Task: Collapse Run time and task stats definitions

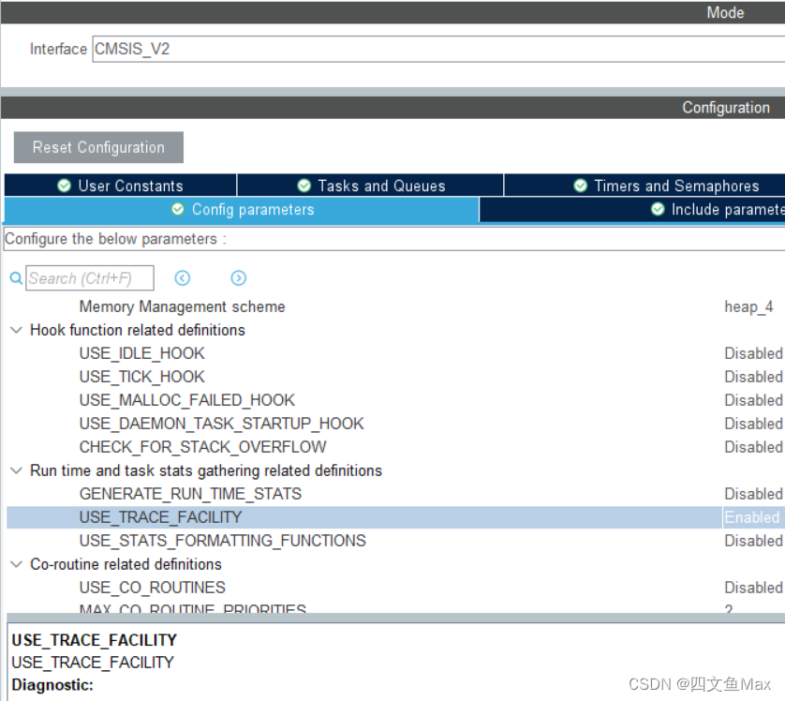Action: point(14,470)
